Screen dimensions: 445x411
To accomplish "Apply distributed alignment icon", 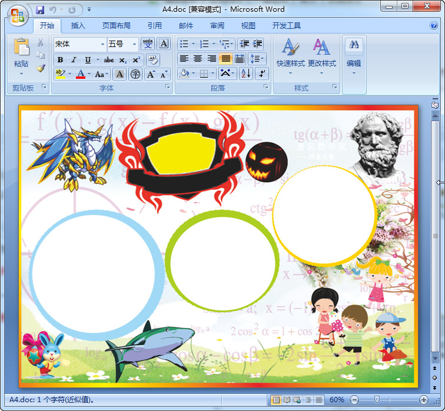I will 240,59.
